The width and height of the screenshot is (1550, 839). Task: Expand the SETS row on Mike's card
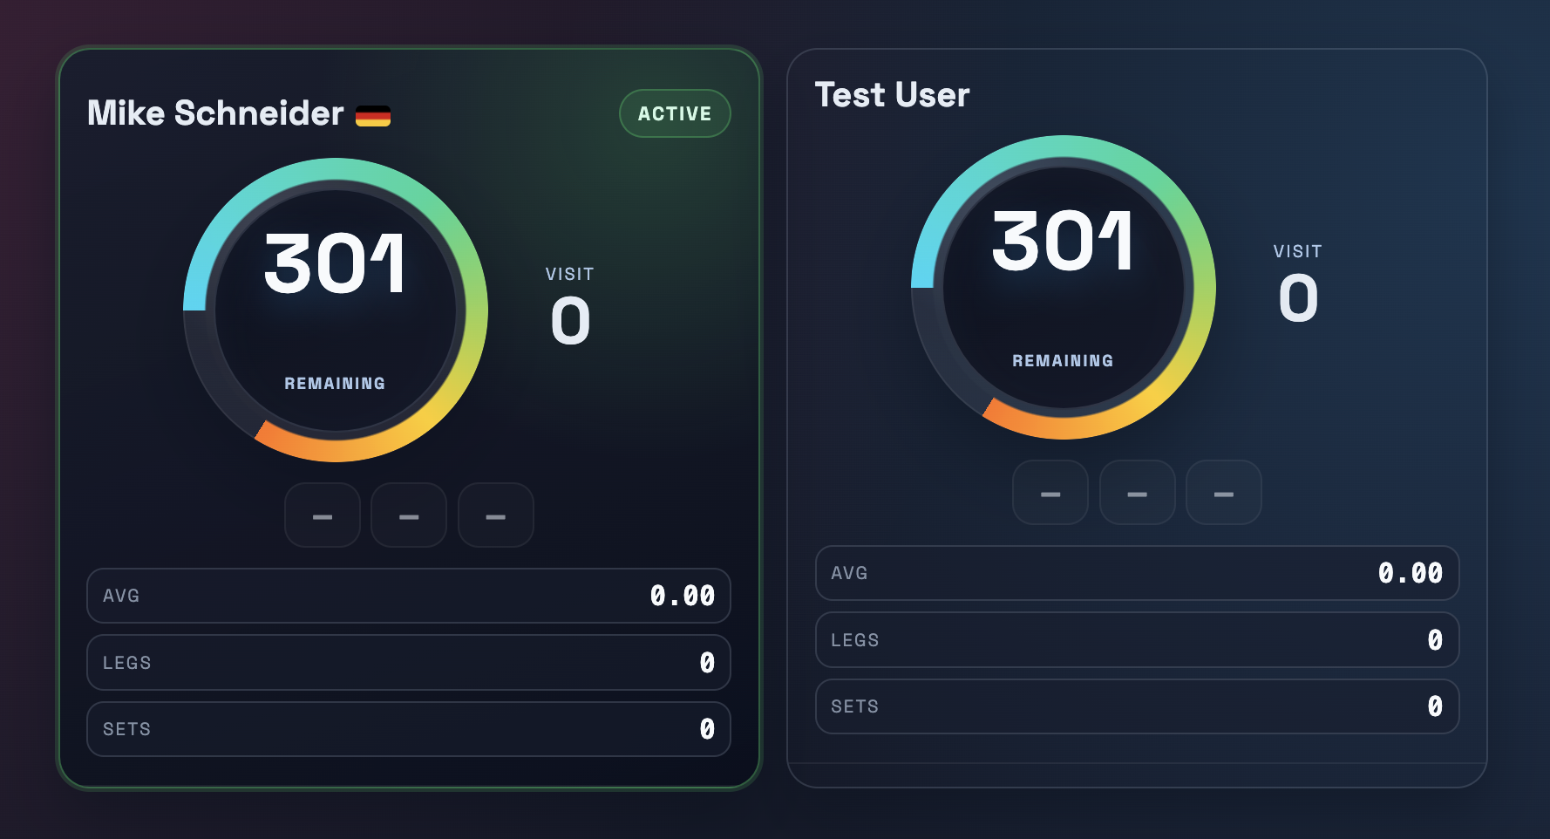coord(408,728)
